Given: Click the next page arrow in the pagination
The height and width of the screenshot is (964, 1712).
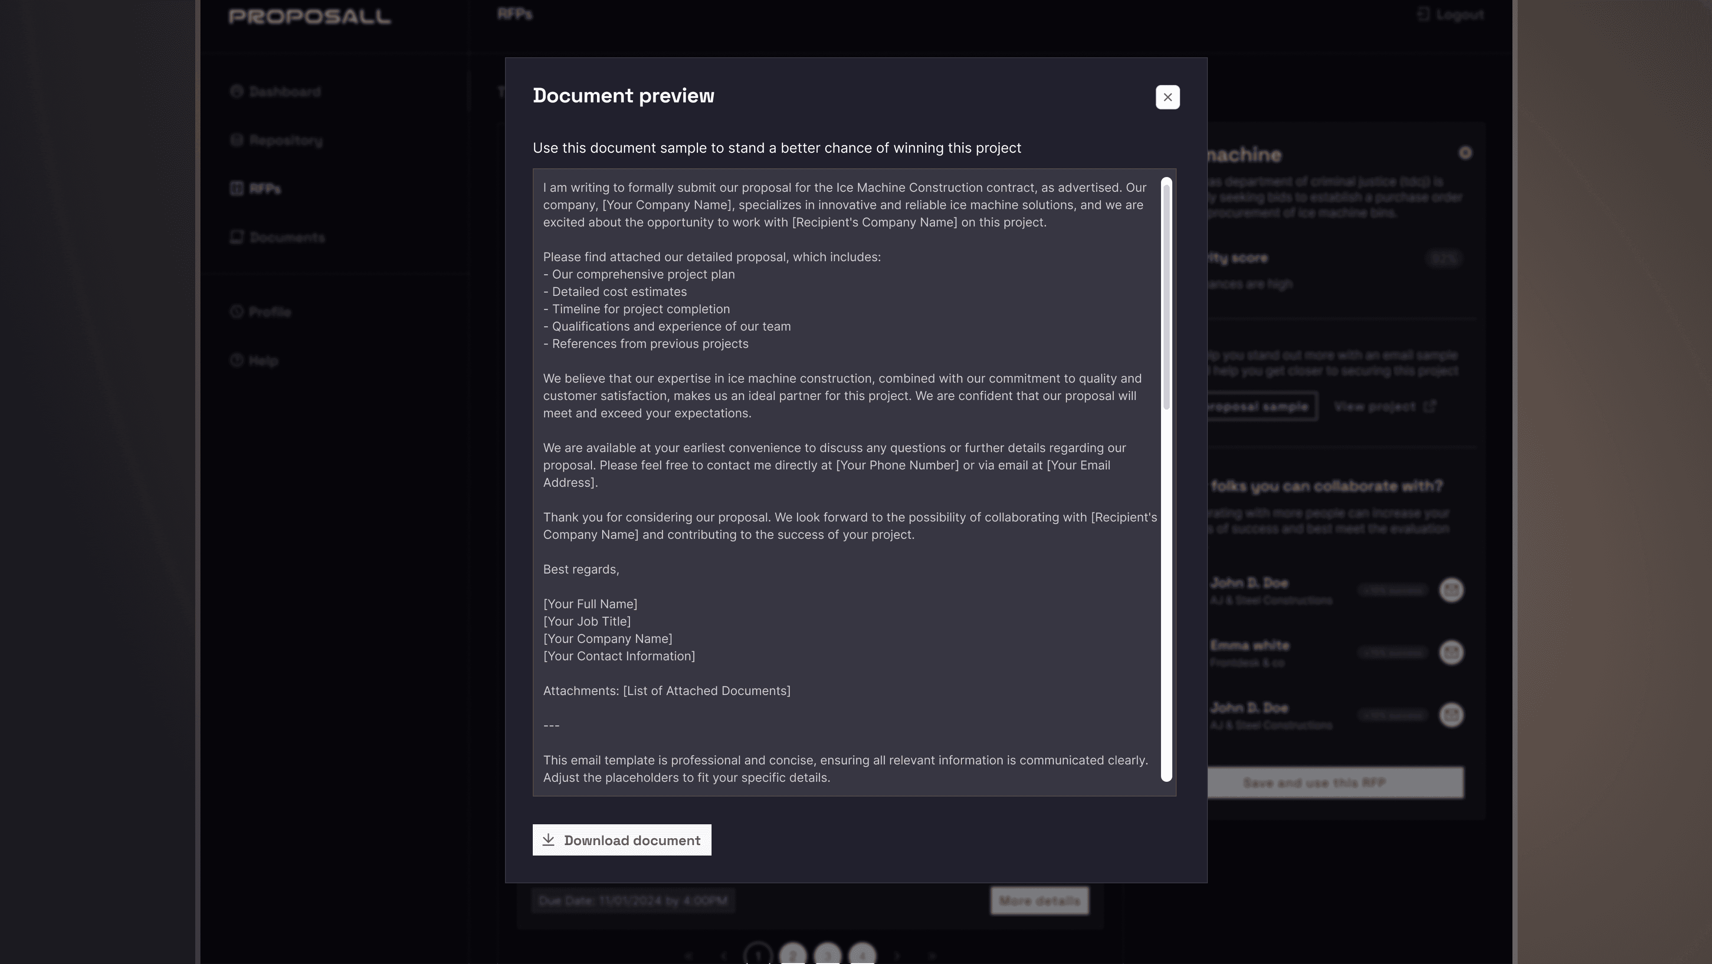Looking at the screenshot, I should (896, 956).
